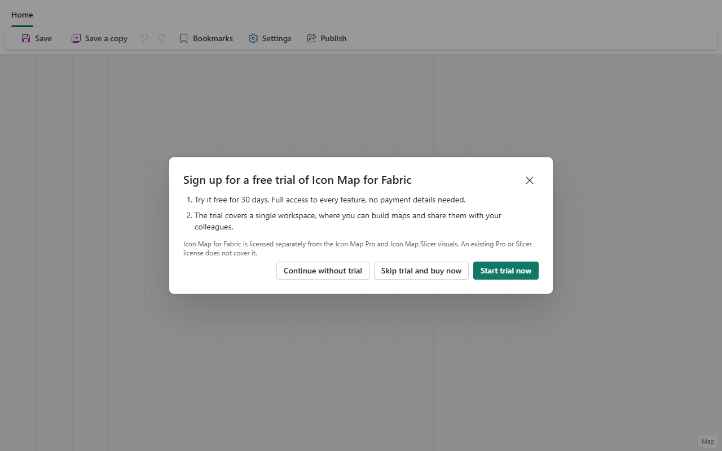The height and width of the screenshot is (451, 722).
Task: Click the Save floppy-disk icon
Action: point(26,38)
